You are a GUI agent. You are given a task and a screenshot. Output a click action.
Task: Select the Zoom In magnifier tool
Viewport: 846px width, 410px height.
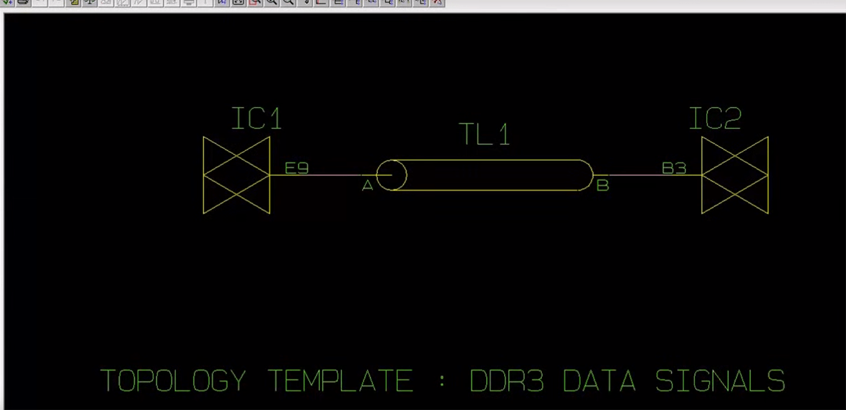tap(271, 3)
